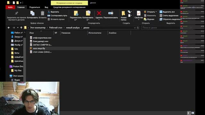Open Quick Access Toolbar customize arrow
Screen dimensions: 205x115
[20, 3]
